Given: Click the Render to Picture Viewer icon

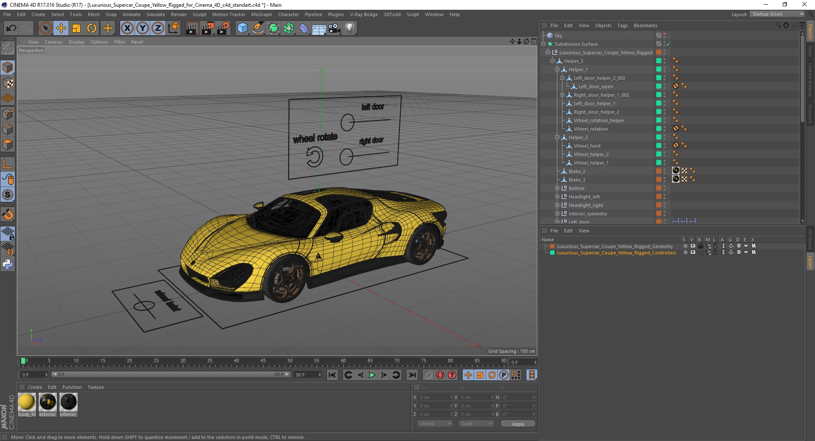Looking at the screenshot, I should coord(208,28).
